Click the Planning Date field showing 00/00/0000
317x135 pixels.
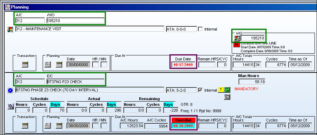pos(79,65)
